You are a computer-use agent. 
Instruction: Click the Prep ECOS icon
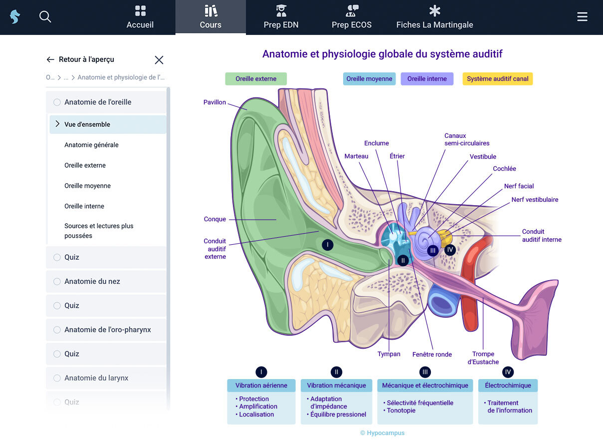[352, 11]
